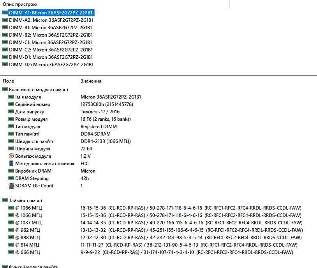
Task: Select the DIMM-C1 Micron module entry
Action: pos(51,42)
